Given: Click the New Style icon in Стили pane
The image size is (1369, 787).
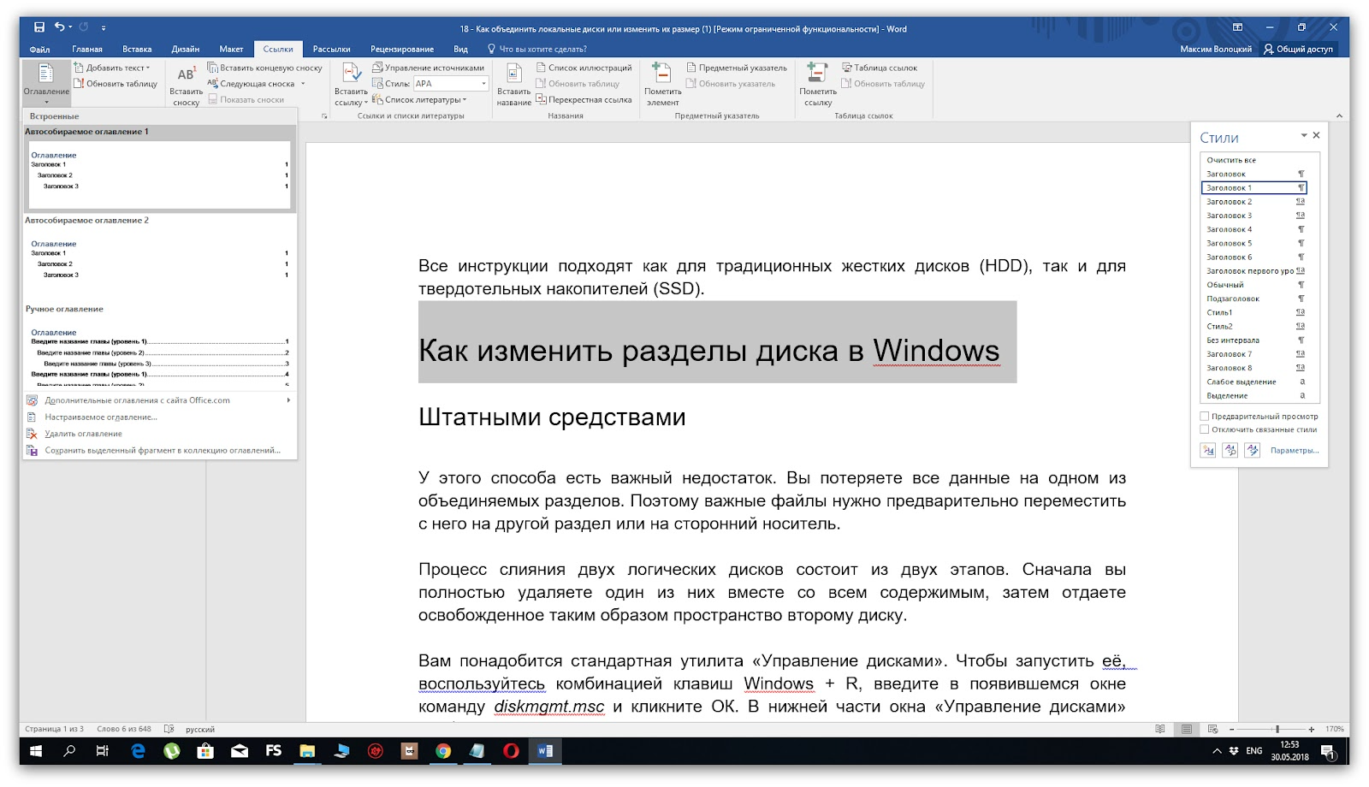Looking at the screenshot, I should tap(1207, 450).
